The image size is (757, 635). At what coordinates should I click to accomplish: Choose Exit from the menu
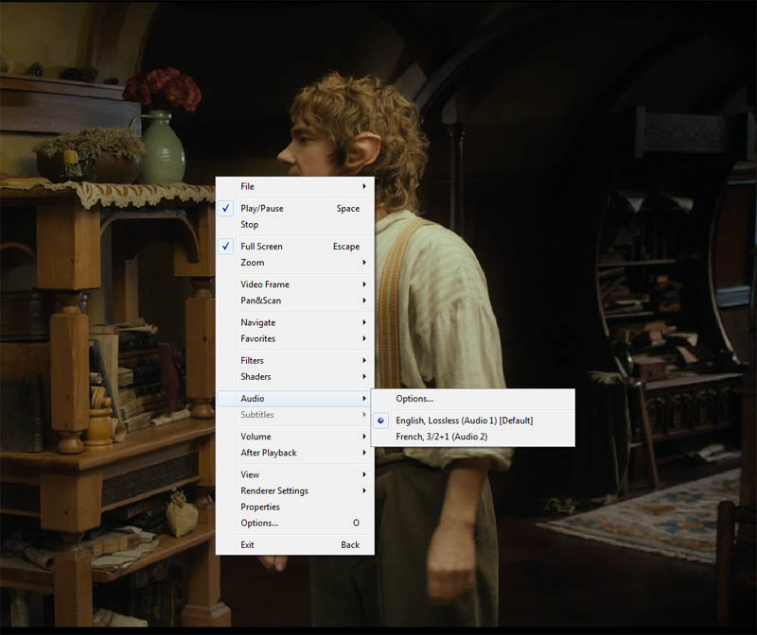(x=295, y=545)
